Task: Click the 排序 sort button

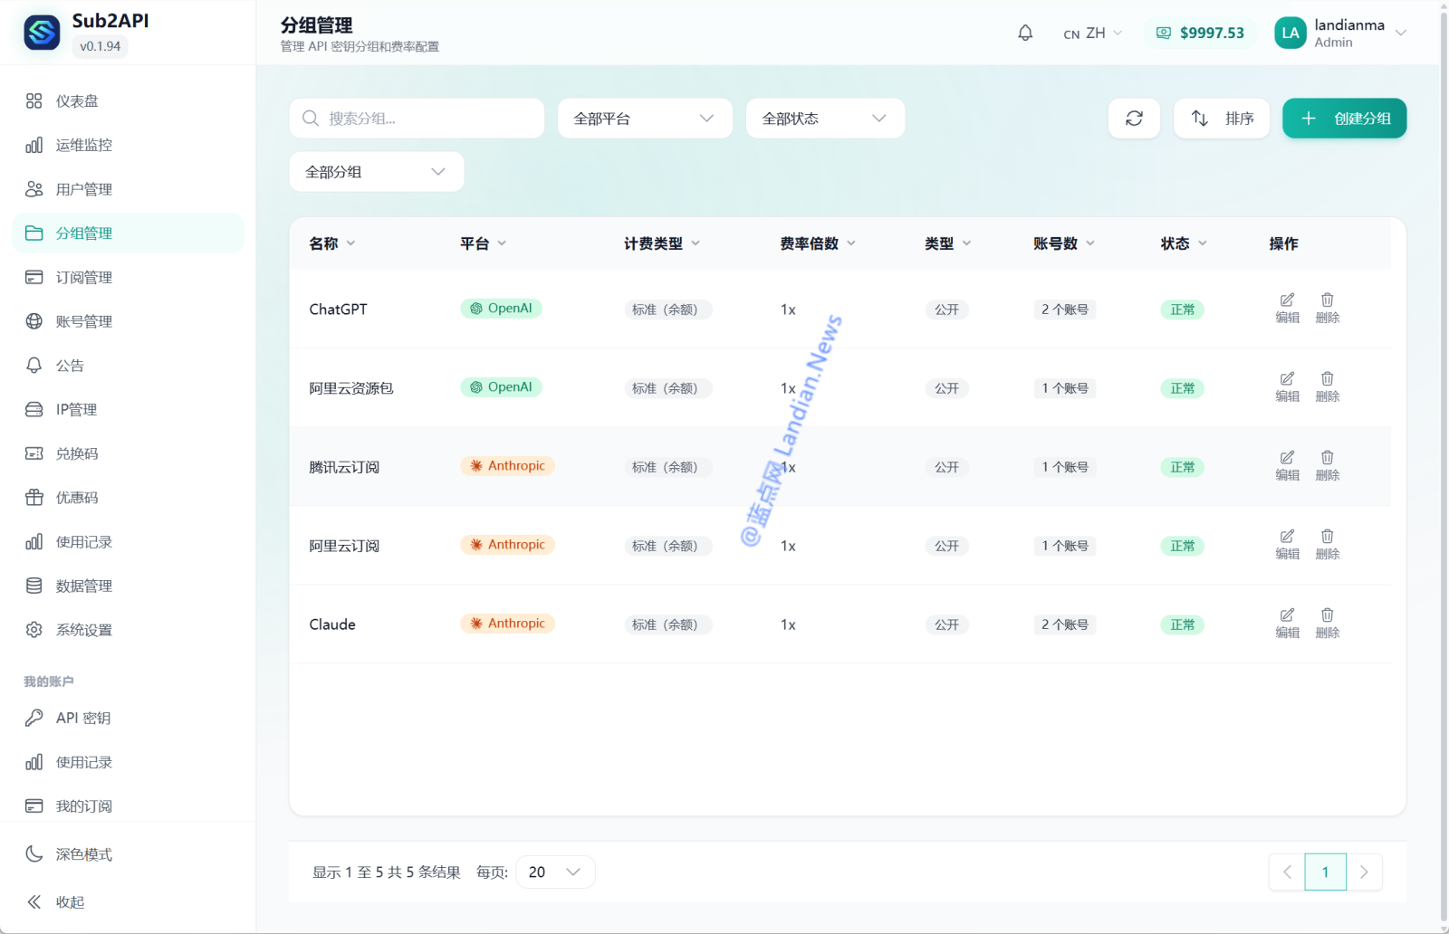Action: click(x=1222, y=119)
